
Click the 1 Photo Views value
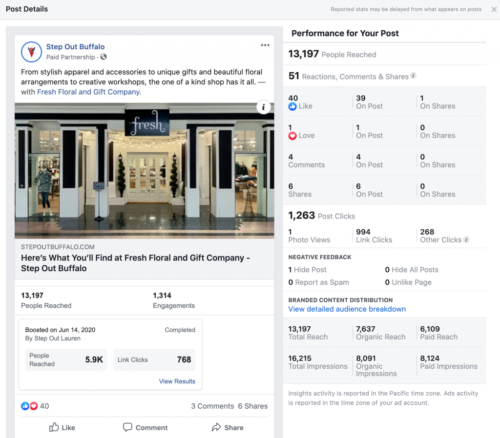pyautogui.click(x=309, y=236)
